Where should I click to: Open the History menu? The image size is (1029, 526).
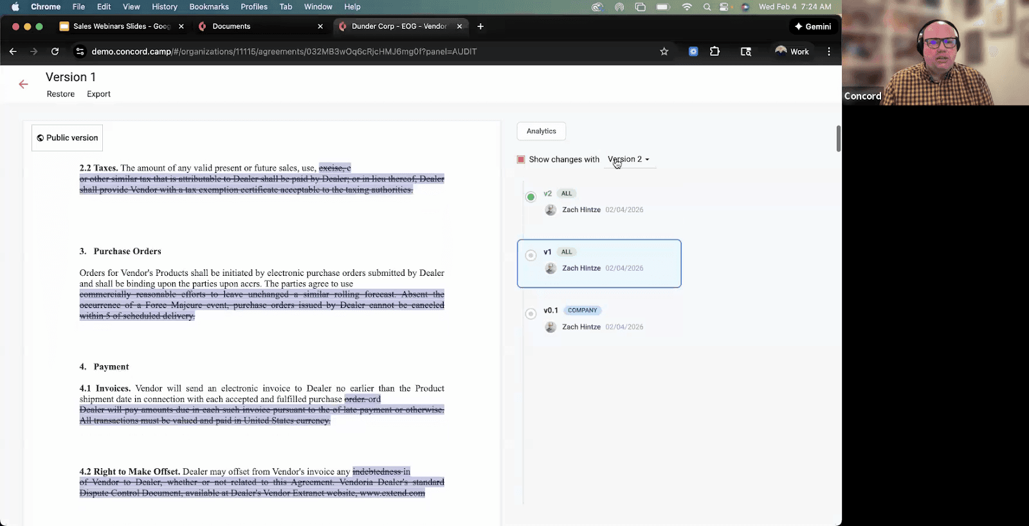(x=165, y=6)
